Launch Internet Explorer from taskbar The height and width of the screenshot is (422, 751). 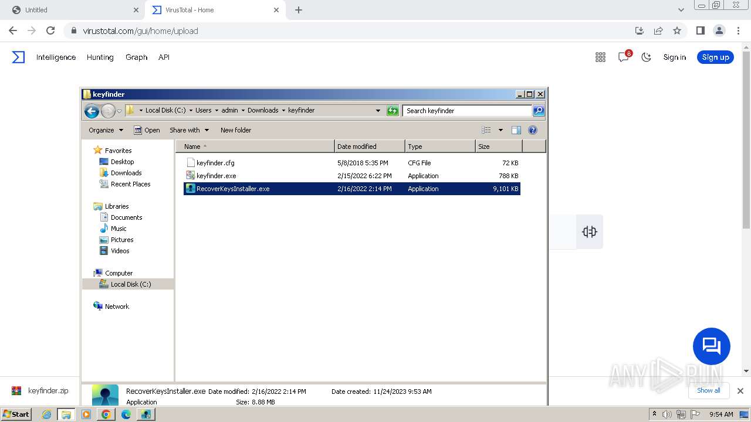pos(46,414)
